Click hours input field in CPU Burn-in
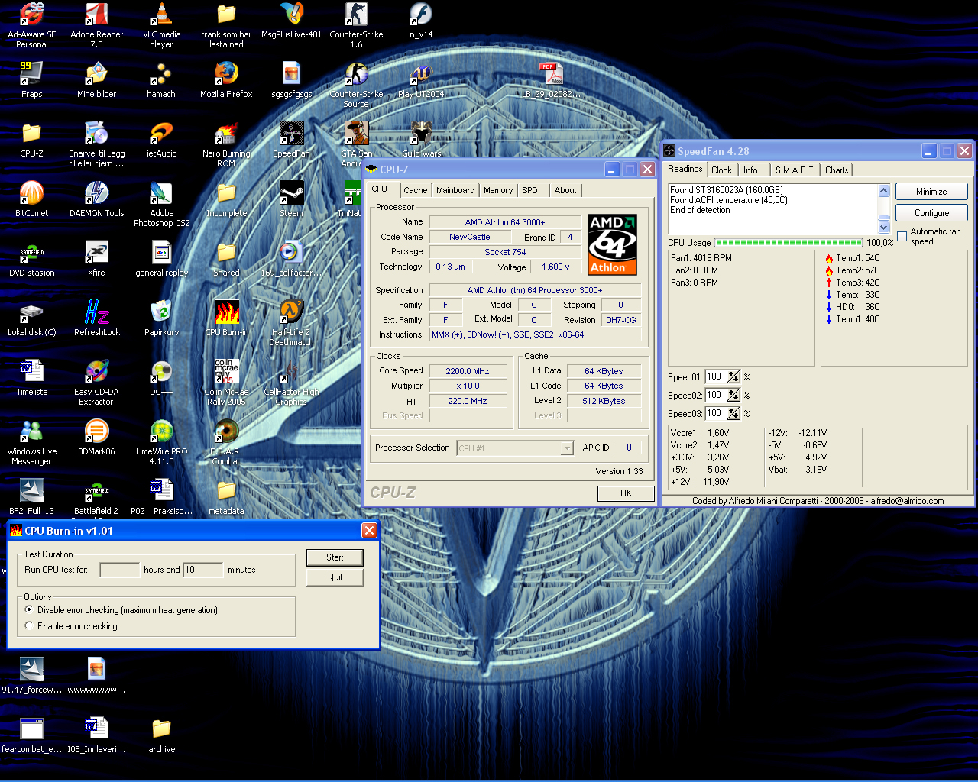The height and width of the screenshot is (782, 978). (120, 570)
